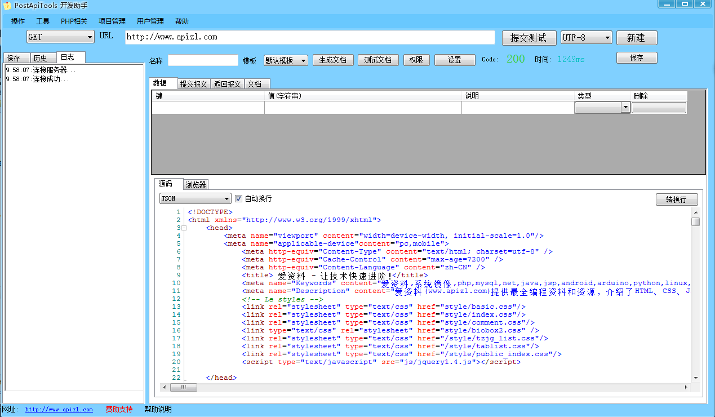Click the 类型 column header
This screenshot has height=417, width=715.
point(602,96)
